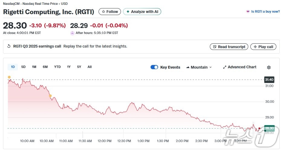Click the audio waveform icon in Play call
The width and height of the screenshot is (283, 151).
click(255, 47)
